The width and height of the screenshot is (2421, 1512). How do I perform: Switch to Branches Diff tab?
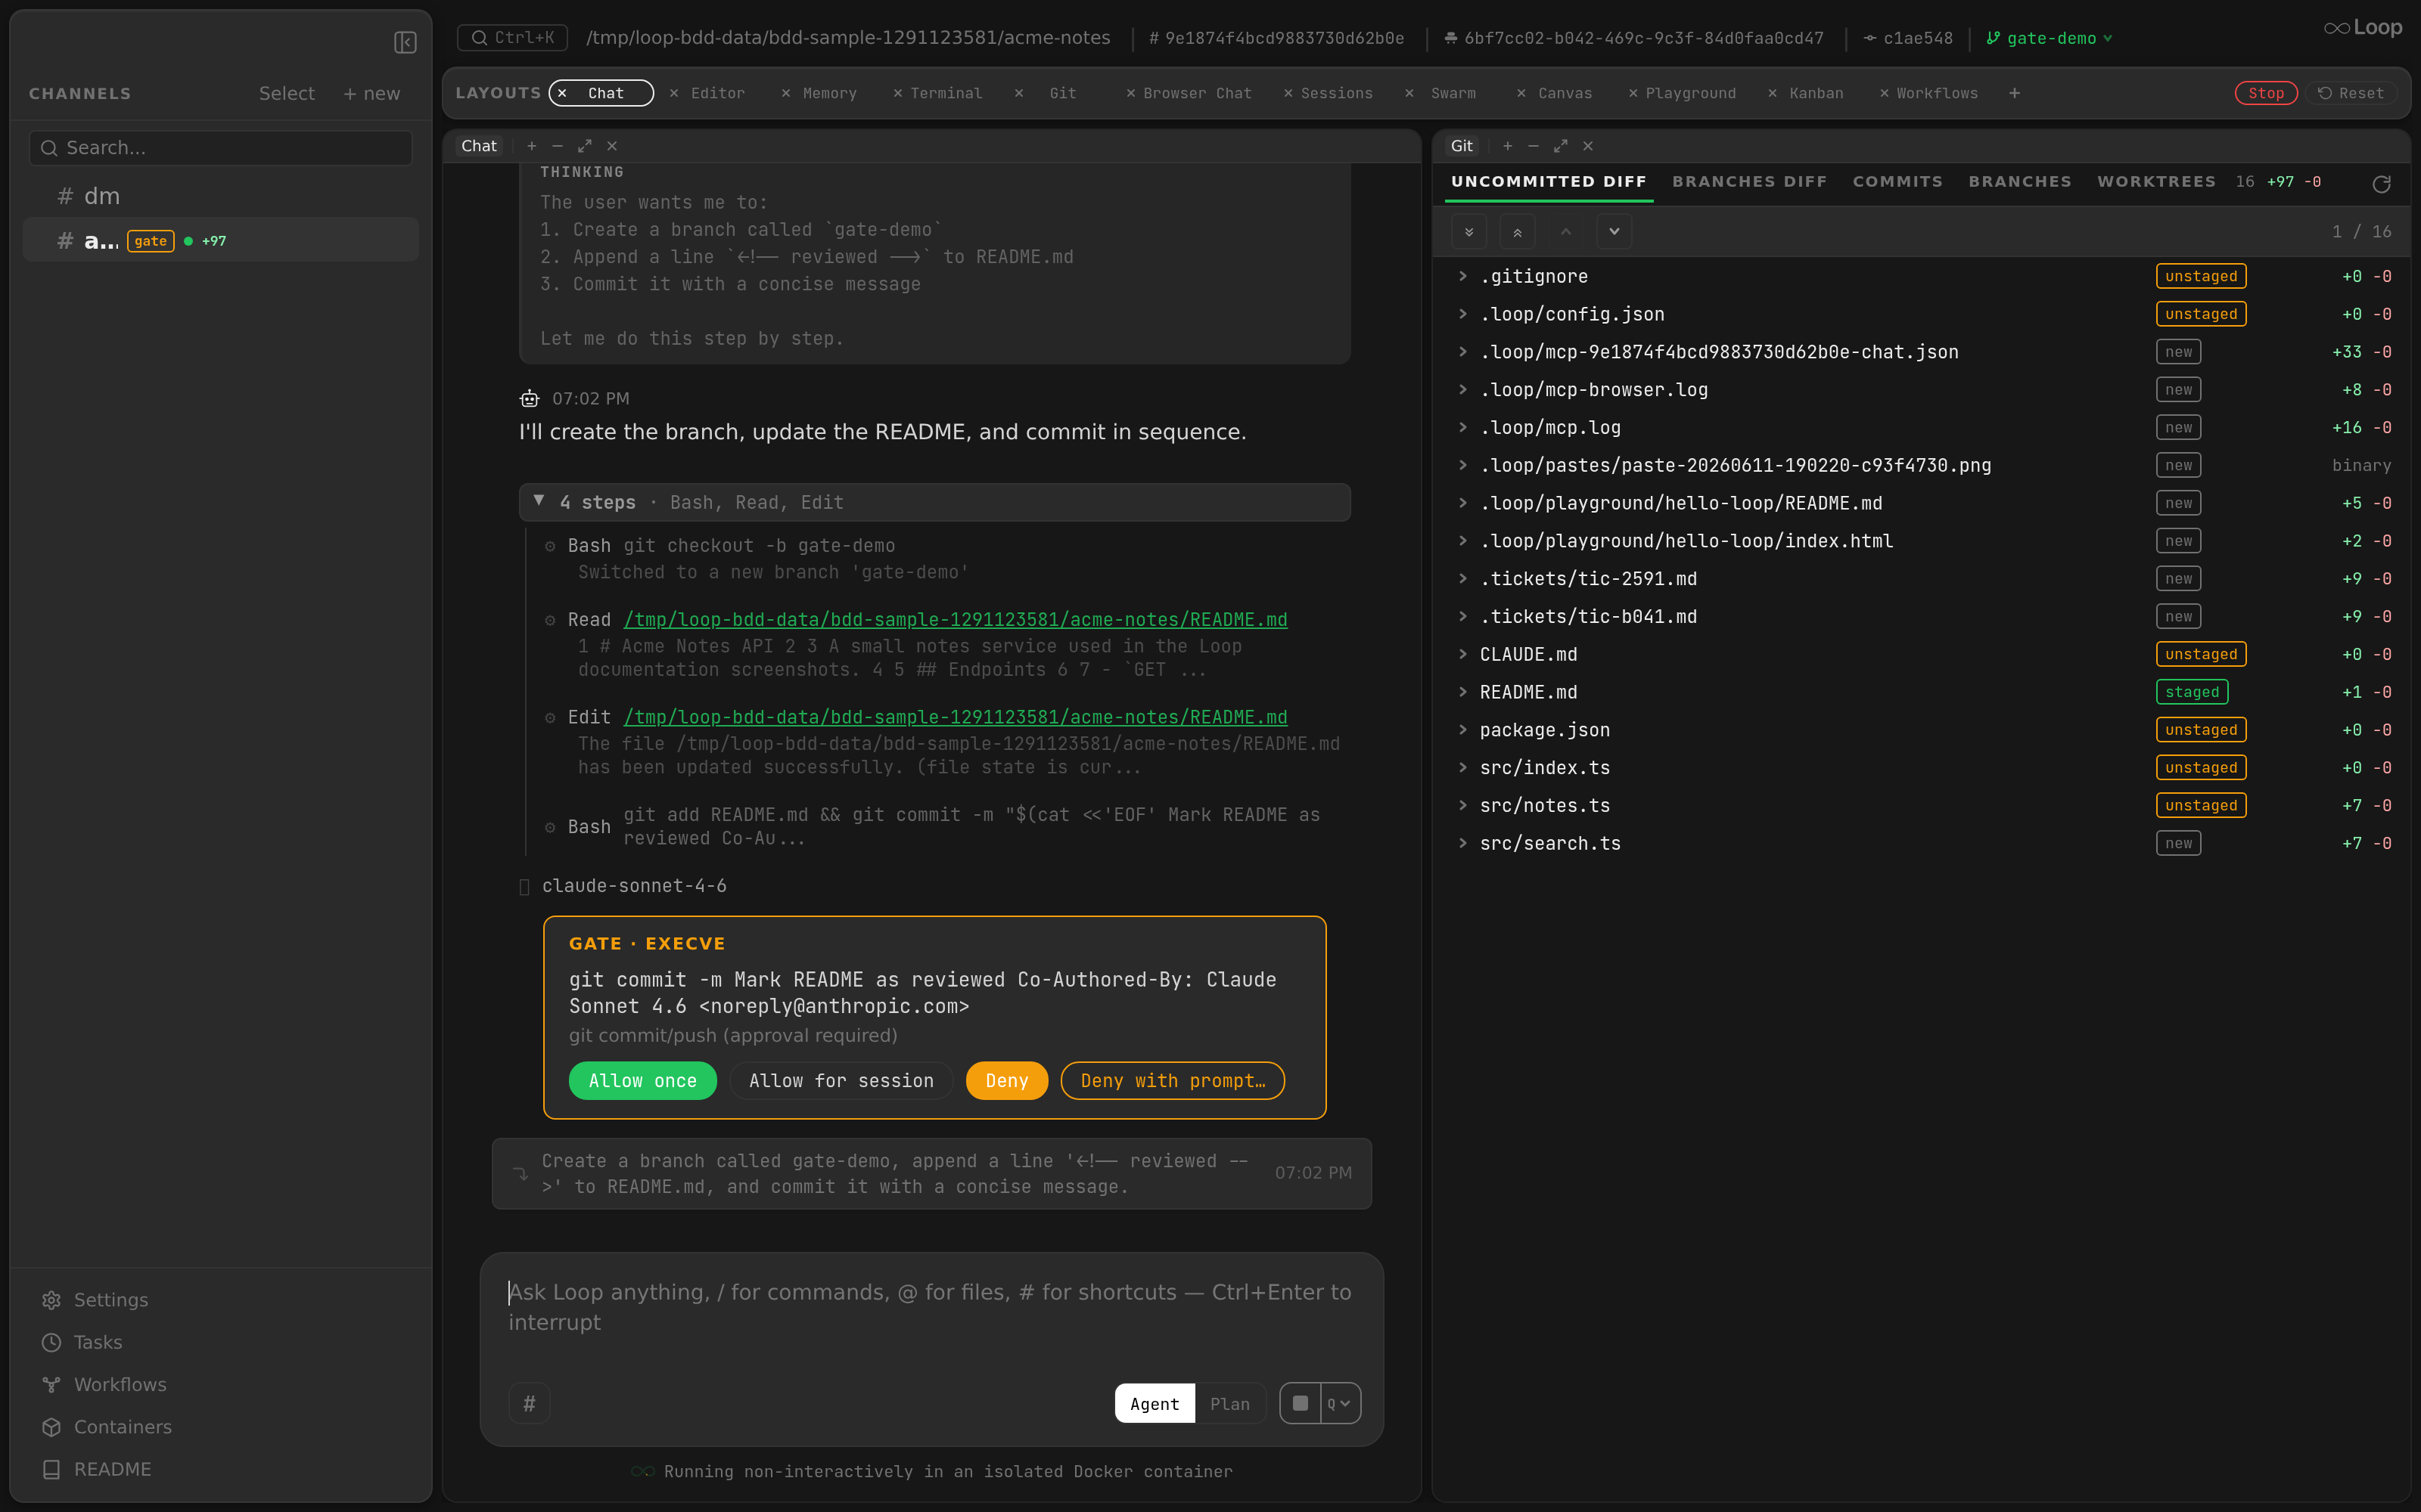click(1748, 181)
